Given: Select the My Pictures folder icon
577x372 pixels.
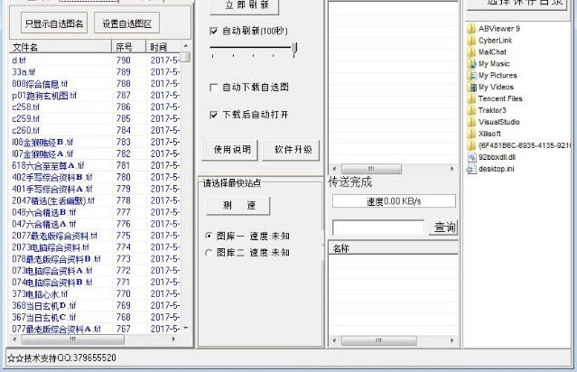Looking at the screenshot, I should point(471,76).
